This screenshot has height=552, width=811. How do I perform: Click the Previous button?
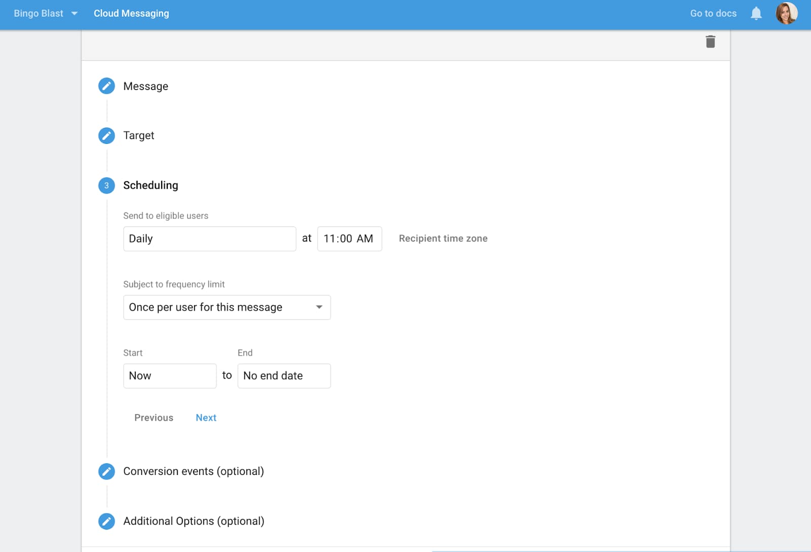coord(154,418)
